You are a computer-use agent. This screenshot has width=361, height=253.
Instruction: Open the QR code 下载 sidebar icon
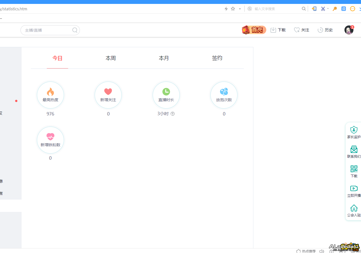point(354,169)
